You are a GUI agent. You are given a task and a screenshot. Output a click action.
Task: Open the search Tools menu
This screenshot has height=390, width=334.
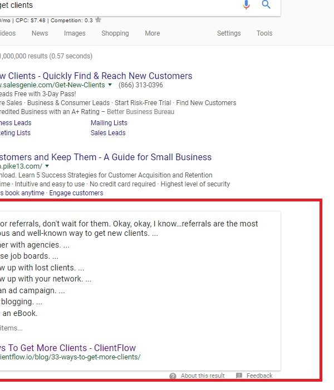[264, 33]
